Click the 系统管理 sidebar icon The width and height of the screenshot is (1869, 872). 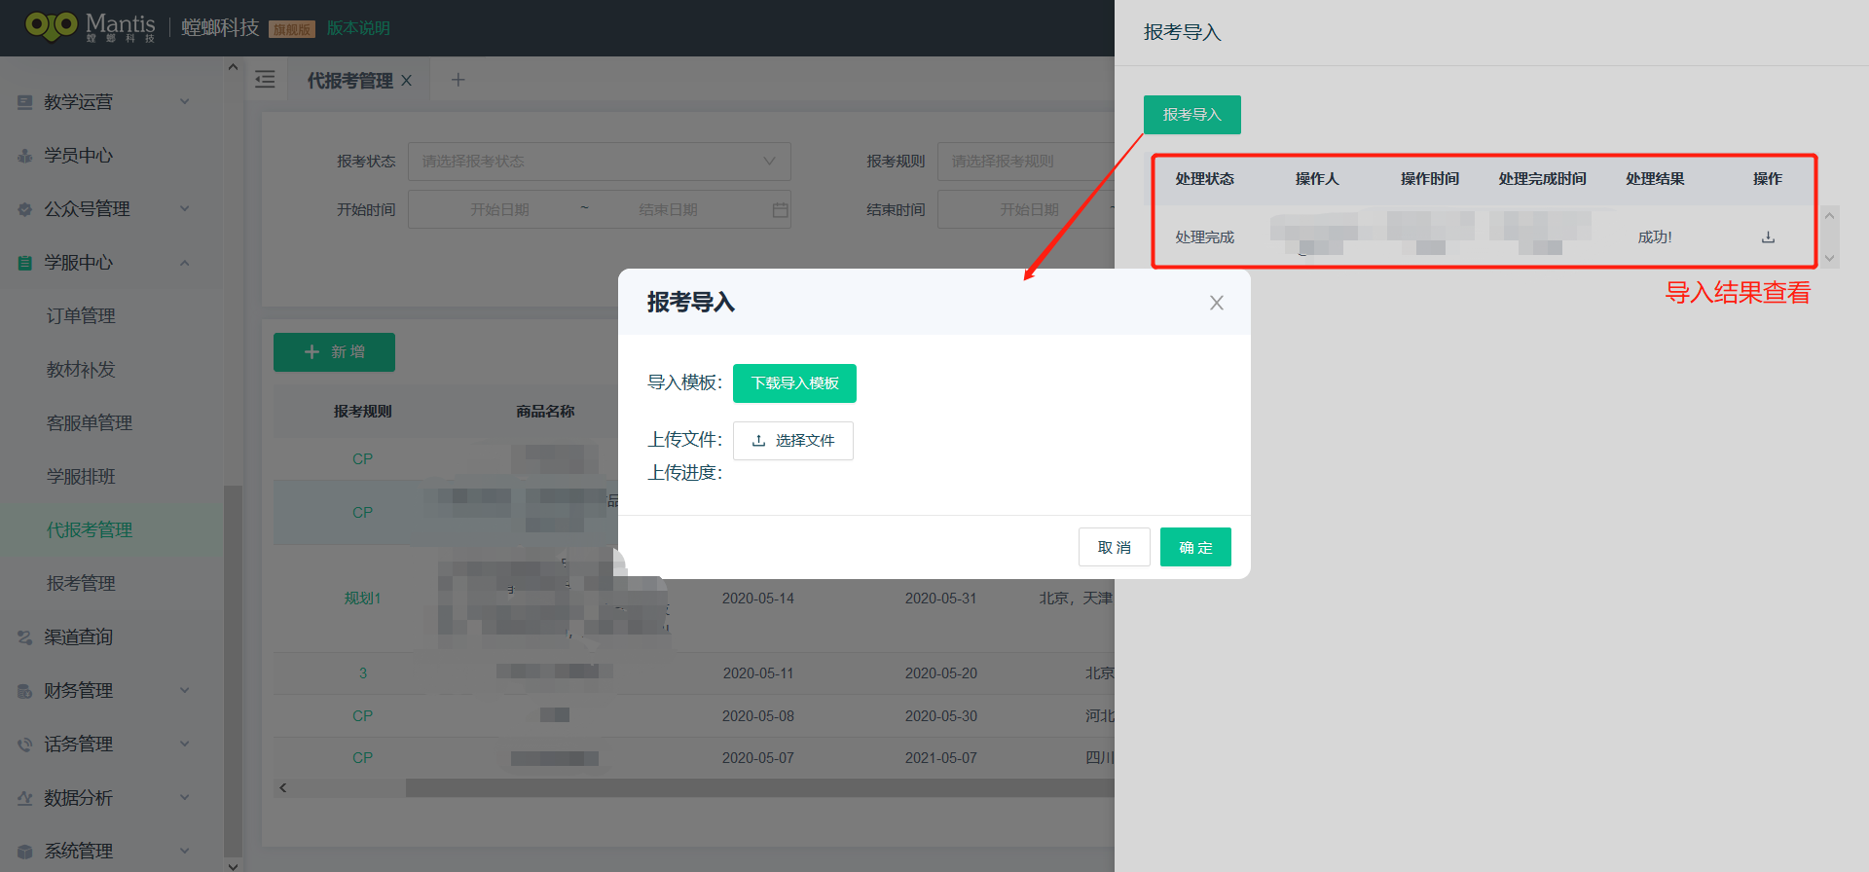tap(25, 852)
